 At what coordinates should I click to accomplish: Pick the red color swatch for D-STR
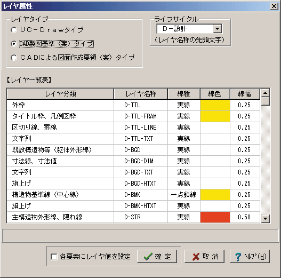tap(215, 217)
